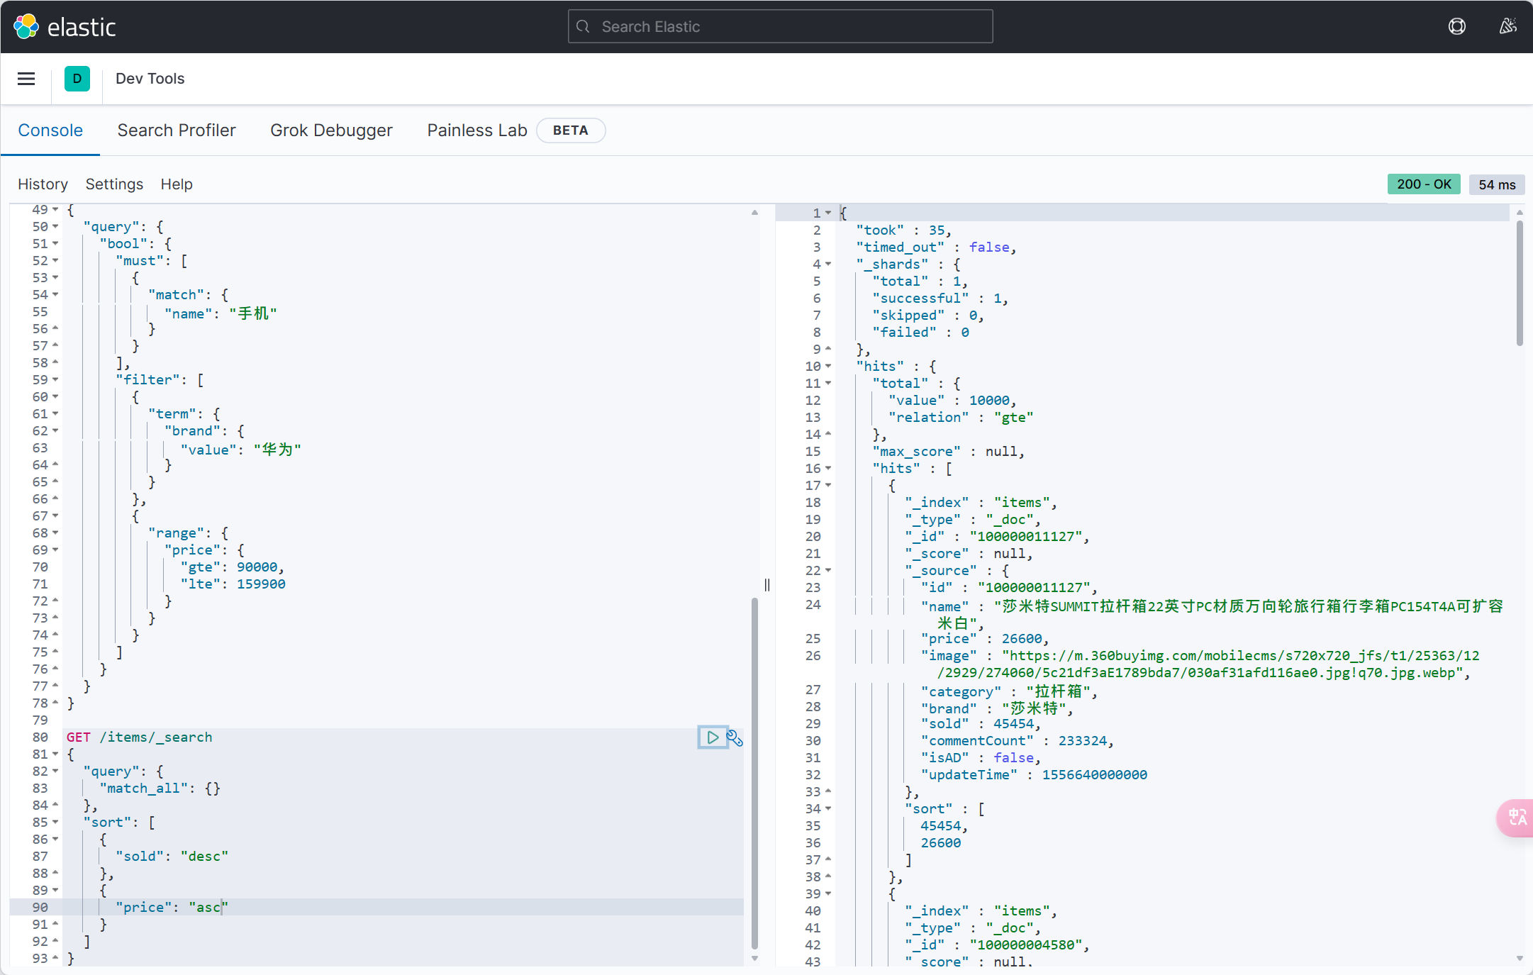1533x975 pixels.
Task: Open the newsfeed celebration icon
Action: (1507, 27)
